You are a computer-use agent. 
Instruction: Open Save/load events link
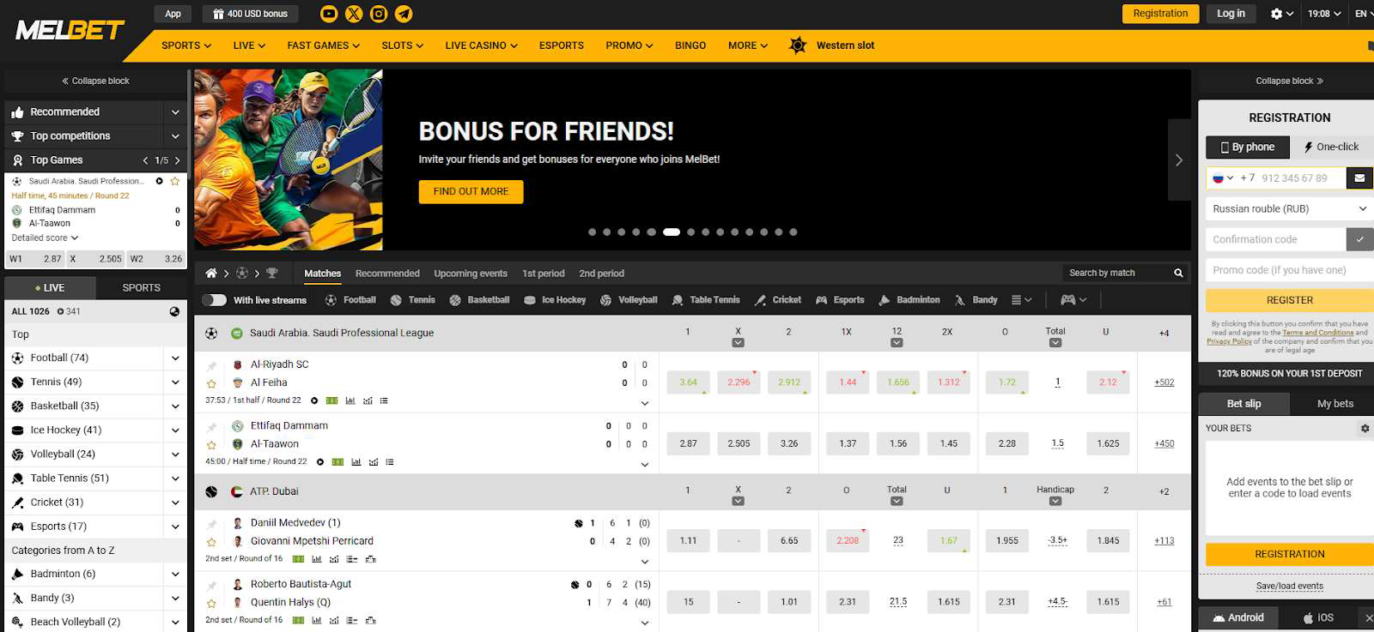[1289, 587]
